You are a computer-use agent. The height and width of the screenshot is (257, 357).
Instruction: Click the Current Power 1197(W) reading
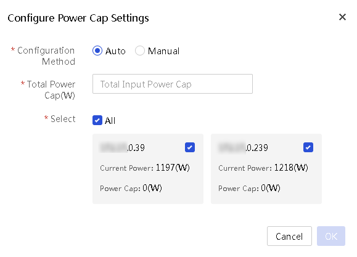145,168
